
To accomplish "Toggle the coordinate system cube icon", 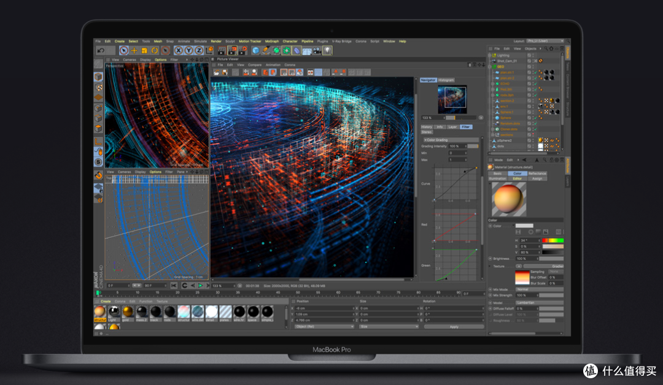I will (x=209, y=51).
